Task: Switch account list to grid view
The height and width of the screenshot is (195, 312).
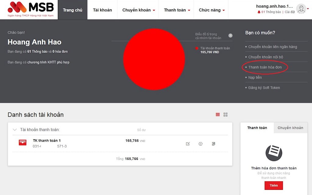Action: (x=225, y=115)
